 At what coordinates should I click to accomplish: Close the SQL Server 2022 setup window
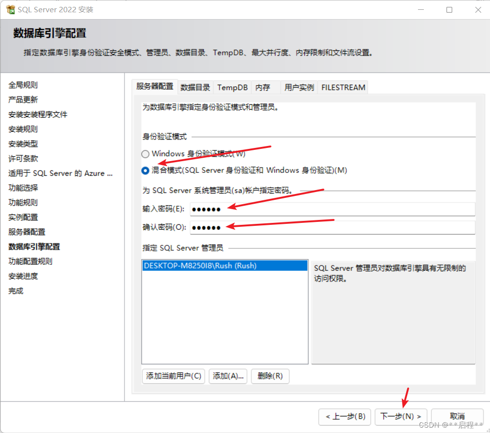click(x=478, y=10)
